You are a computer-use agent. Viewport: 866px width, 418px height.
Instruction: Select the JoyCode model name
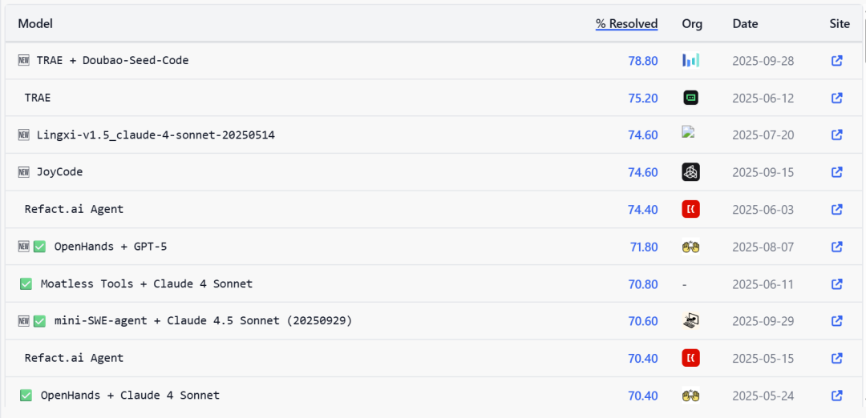(59, 171)
